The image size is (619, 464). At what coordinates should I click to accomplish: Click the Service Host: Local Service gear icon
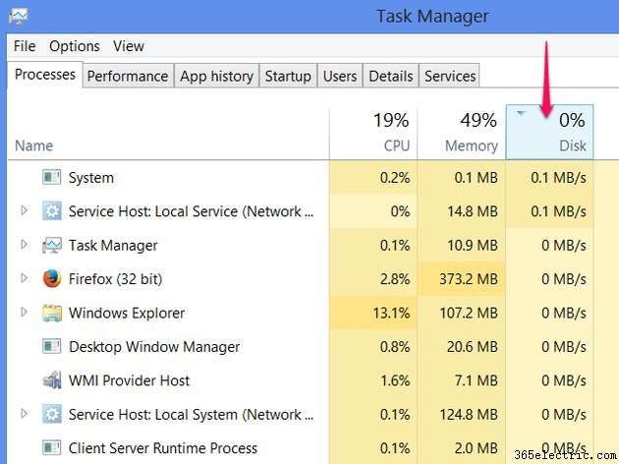tap(52, 211)
